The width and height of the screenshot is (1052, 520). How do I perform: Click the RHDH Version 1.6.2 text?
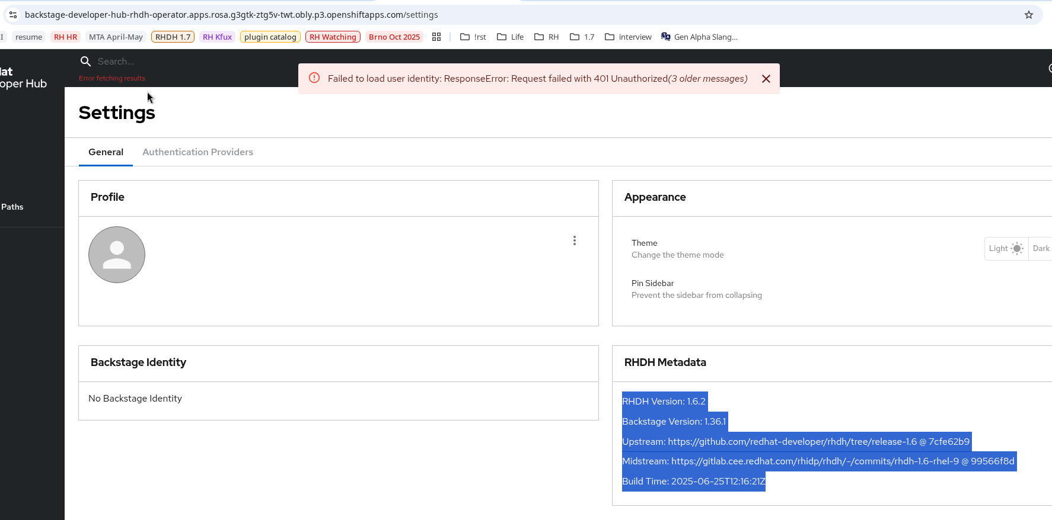point(664,402)
